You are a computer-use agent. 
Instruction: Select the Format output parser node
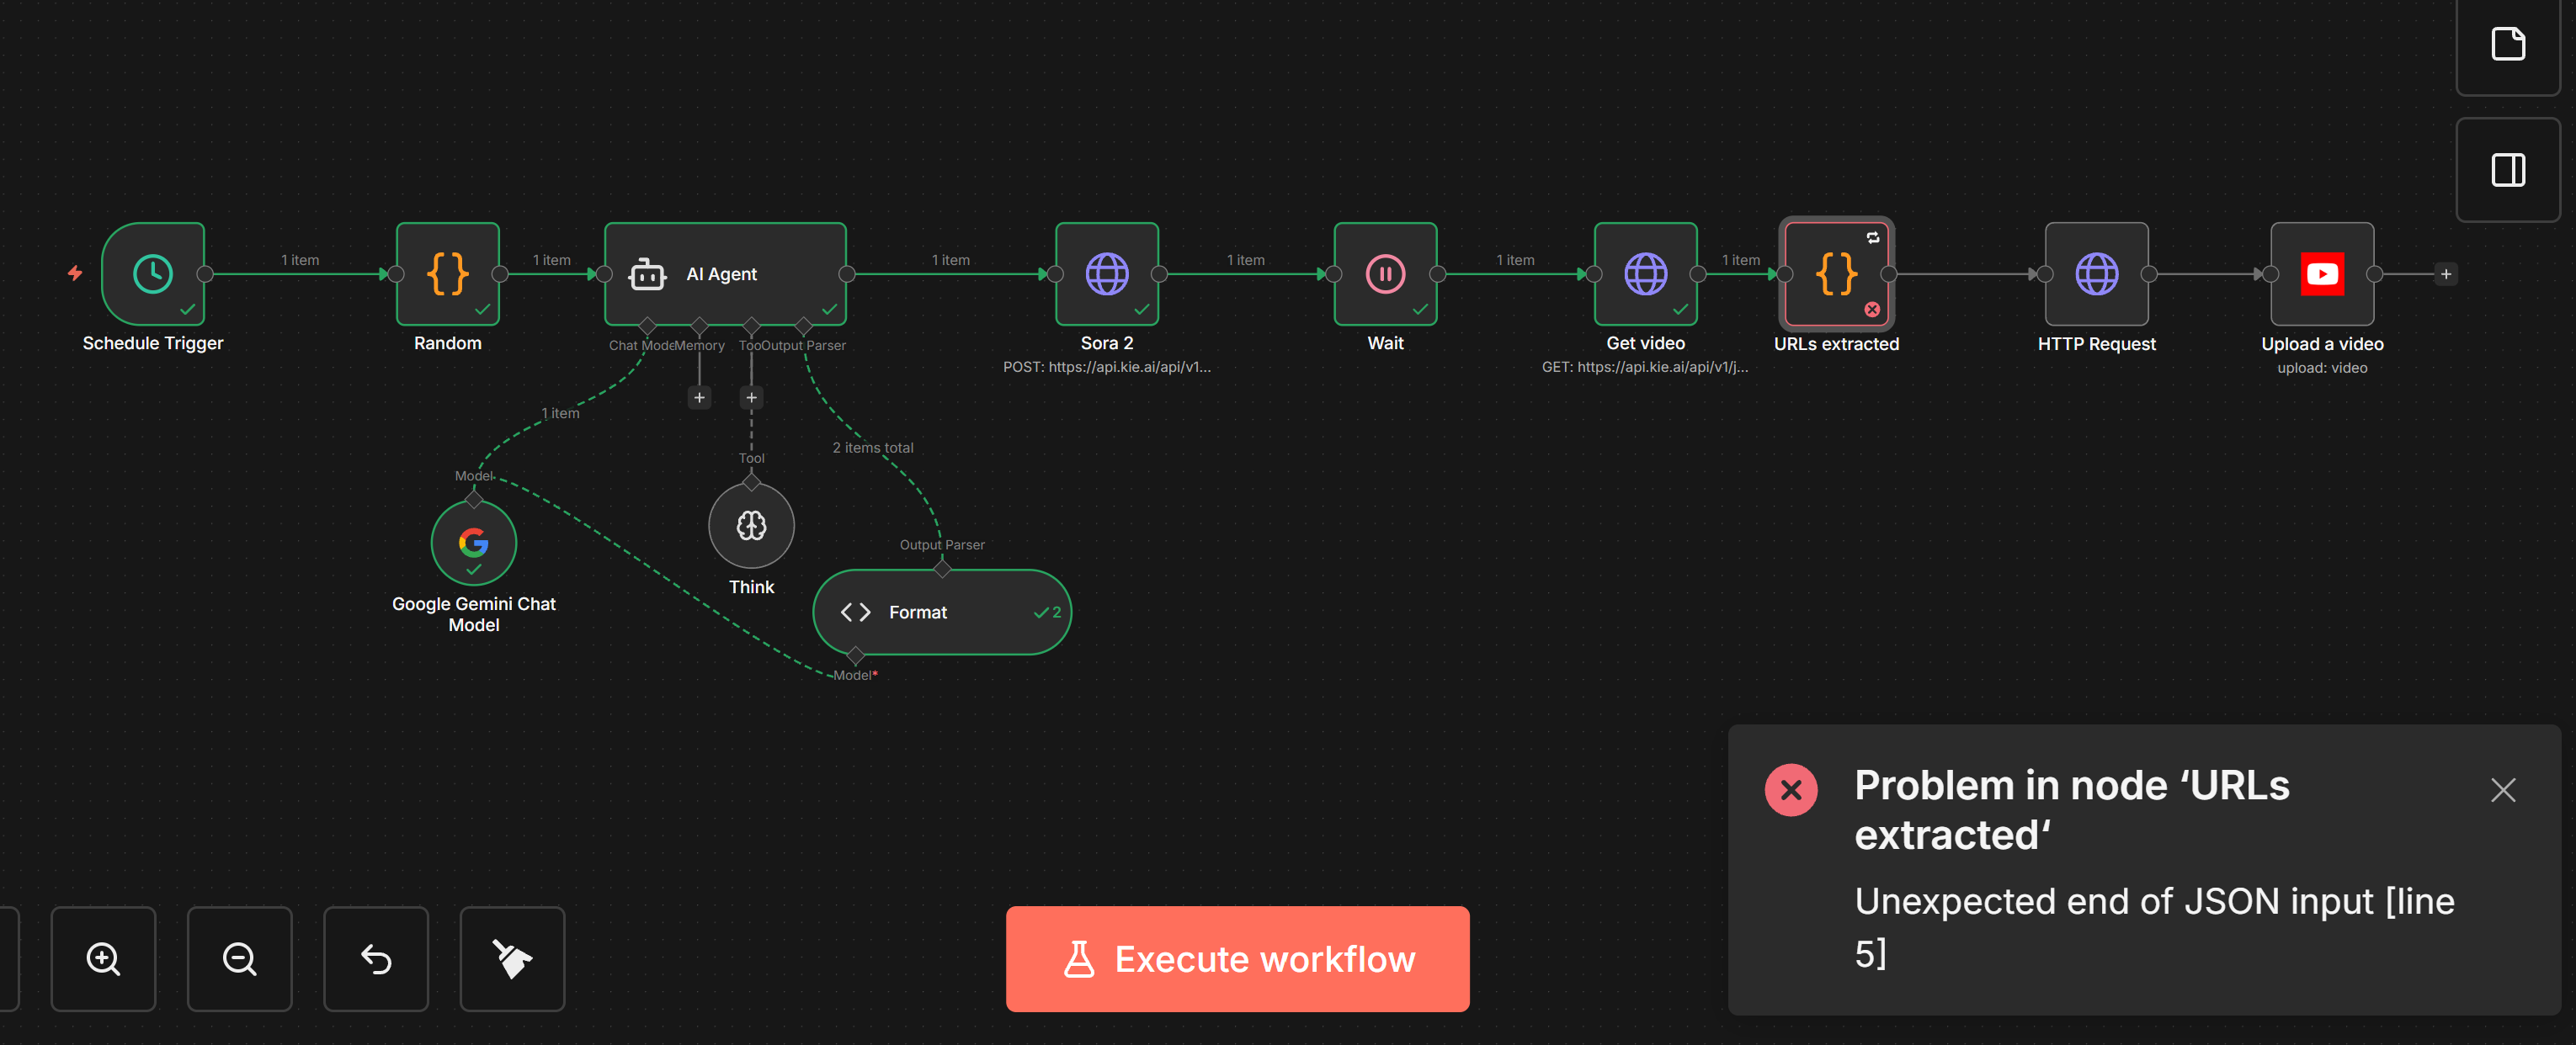pyautogui.click(x=940, y=612)
